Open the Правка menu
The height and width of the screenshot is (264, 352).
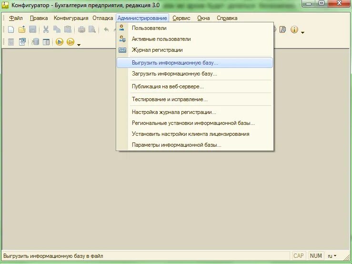click(39, 18)
